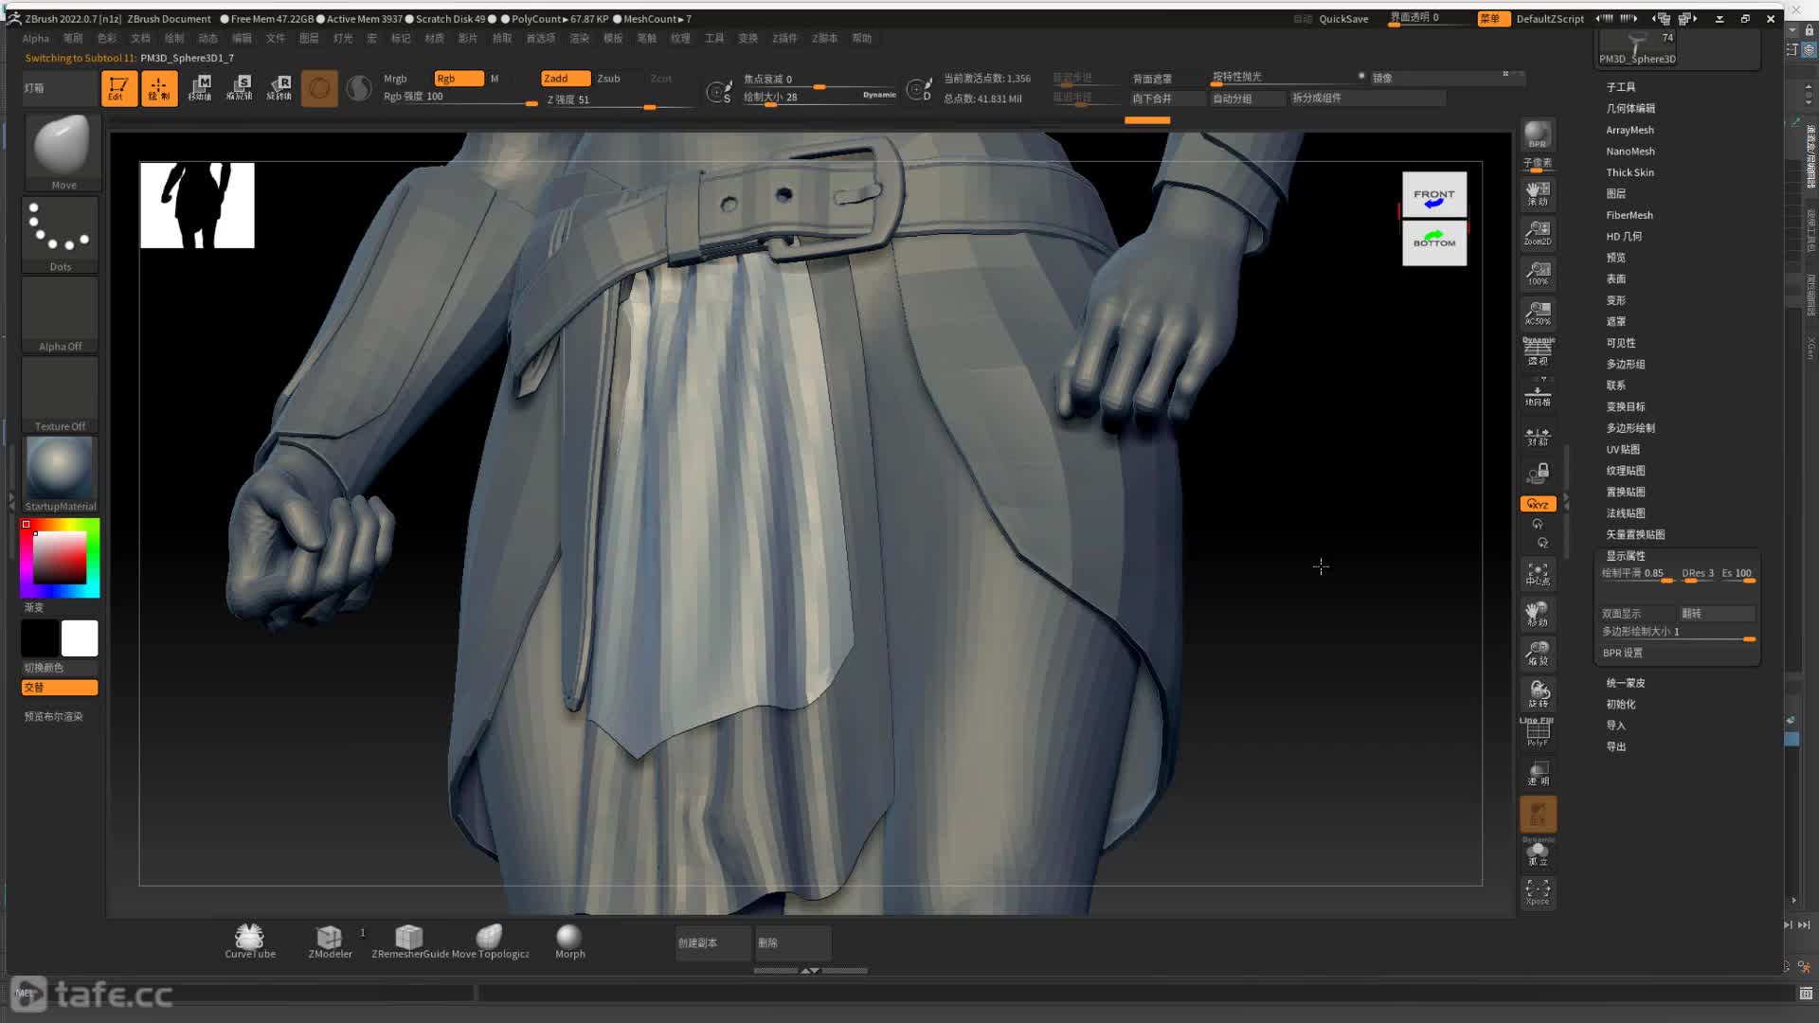1819x1023 pixels.
Task: Select the black secondary color swatch
Action: pyautogui.click(x=40, y=638)
